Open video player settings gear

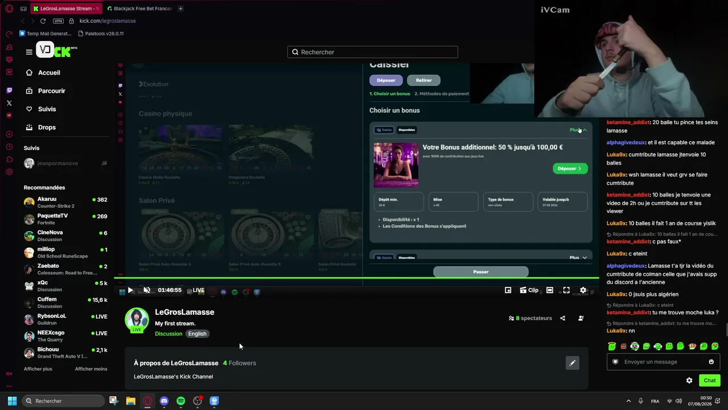click(583, 290)
